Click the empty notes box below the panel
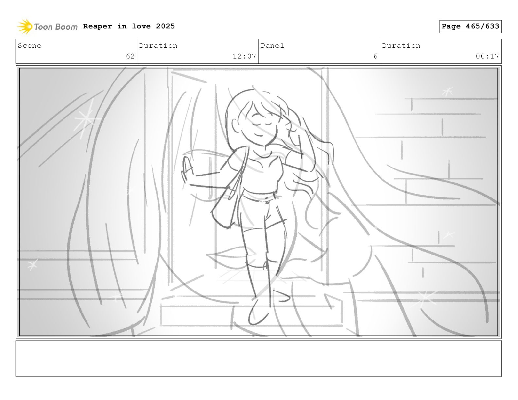Screen dimensions: 518x400 pos(258,358)
